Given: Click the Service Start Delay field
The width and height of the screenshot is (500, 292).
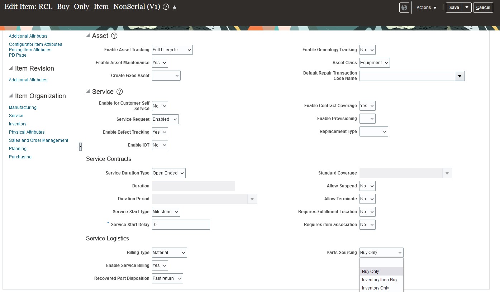Looking at the screenshot, I should (181, 225).
